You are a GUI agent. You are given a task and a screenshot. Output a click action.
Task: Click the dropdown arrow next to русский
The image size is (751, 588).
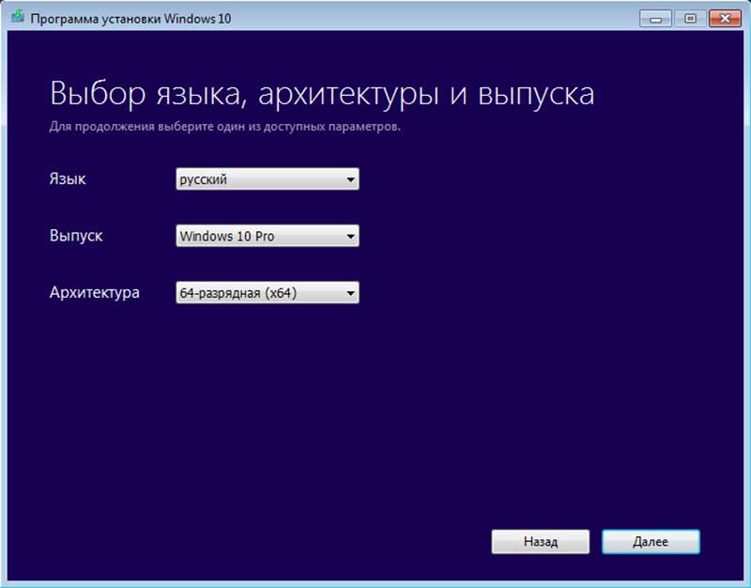click(348, 178)
